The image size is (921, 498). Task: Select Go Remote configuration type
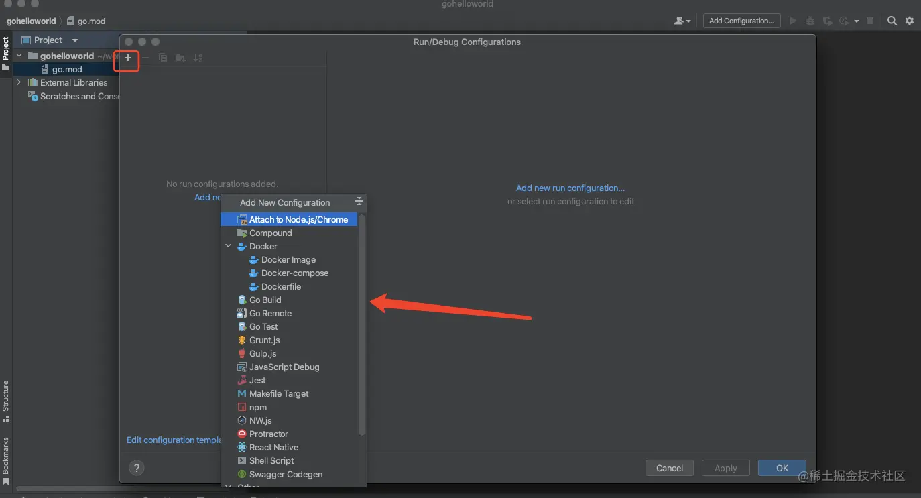[289, 313]
